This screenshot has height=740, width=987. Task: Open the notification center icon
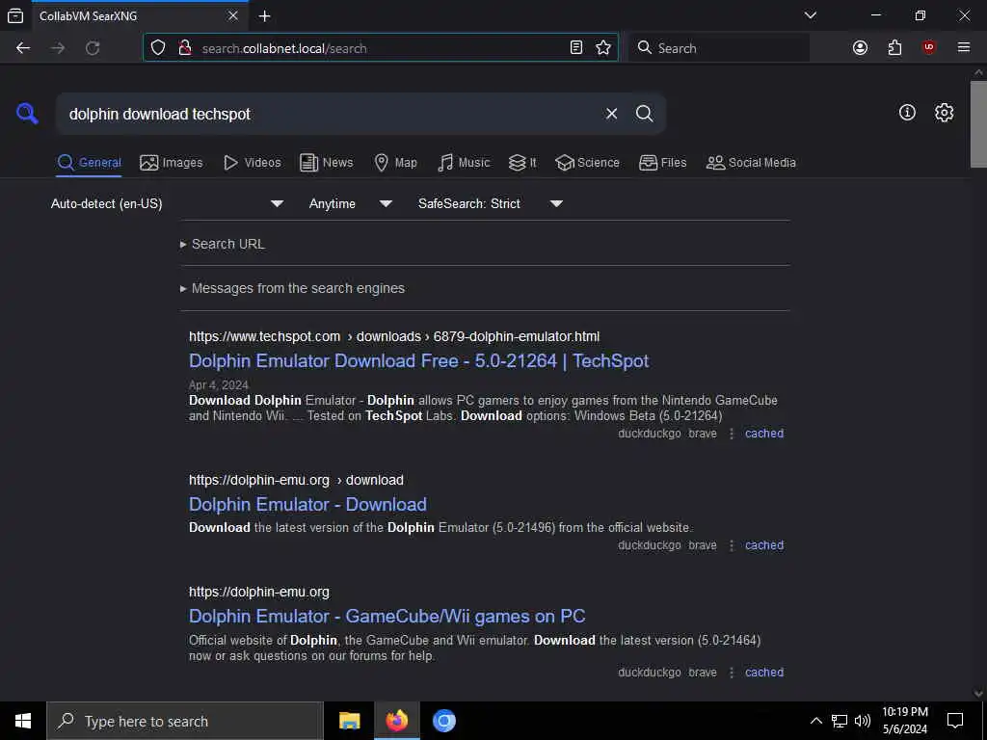(x=955, y=721)
